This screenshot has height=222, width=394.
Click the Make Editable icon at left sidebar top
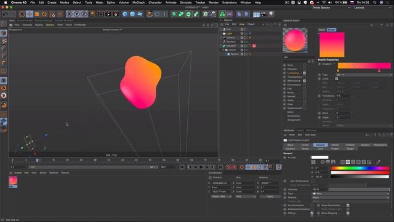(x=4, y=24)
